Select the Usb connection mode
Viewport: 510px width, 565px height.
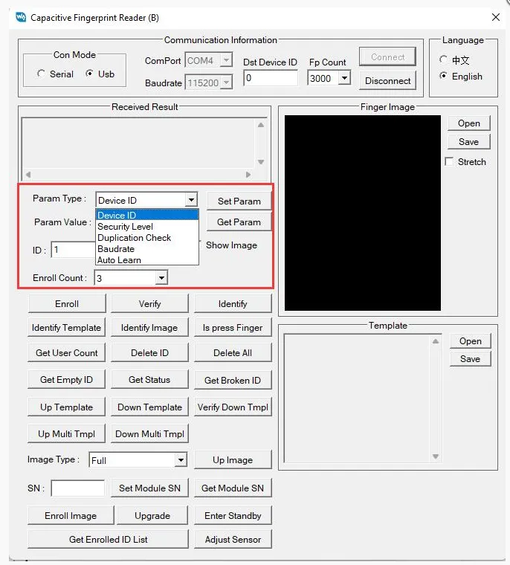tap(100, 74)
